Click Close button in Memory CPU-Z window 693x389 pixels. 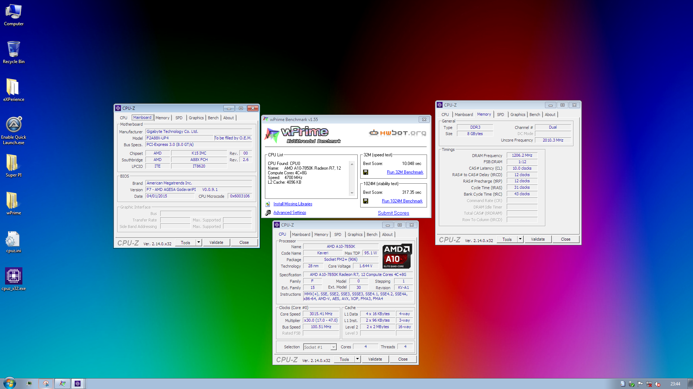pos(566,239)
